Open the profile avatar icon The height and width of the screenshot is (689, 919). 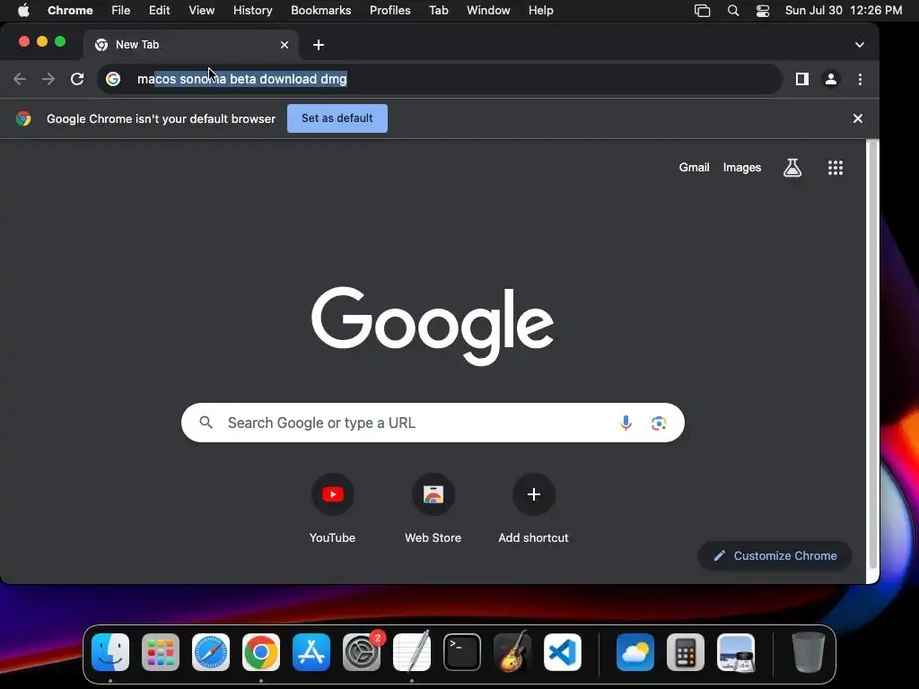point(830,79)
